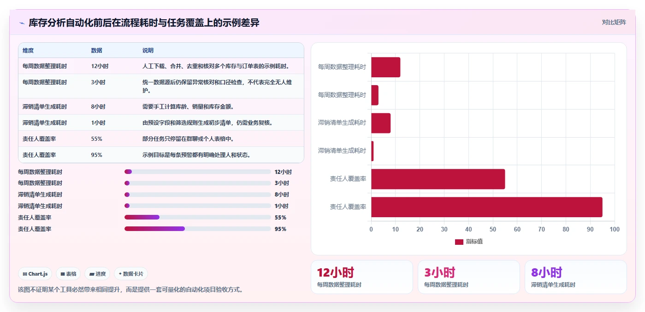Click the 3小时 progress bar
This screenshot has width=645, height=312.
[197, 183]
